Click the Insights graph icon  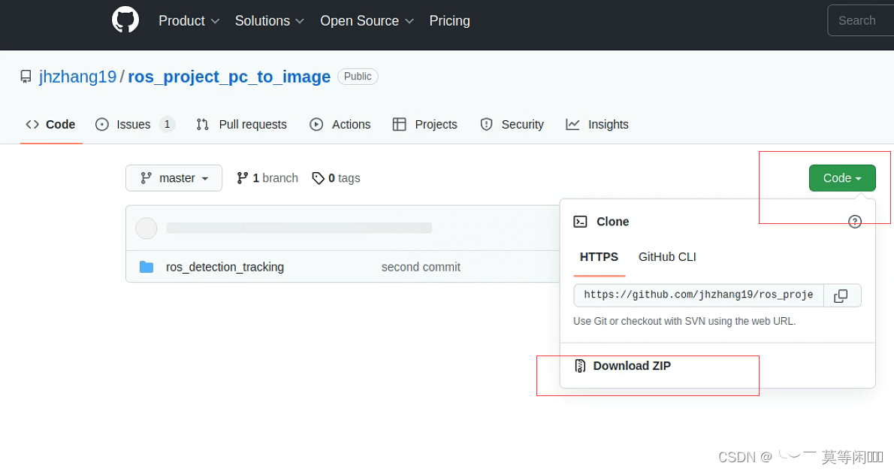click(x=572, y=125)
